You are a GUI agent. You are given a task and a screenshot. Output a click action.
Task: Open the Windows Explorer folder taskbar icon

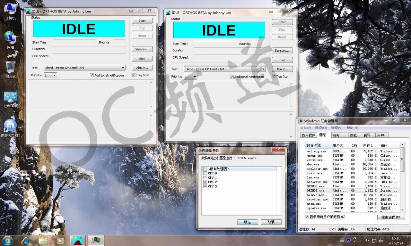pyautogui.click(x=43, y=240)
